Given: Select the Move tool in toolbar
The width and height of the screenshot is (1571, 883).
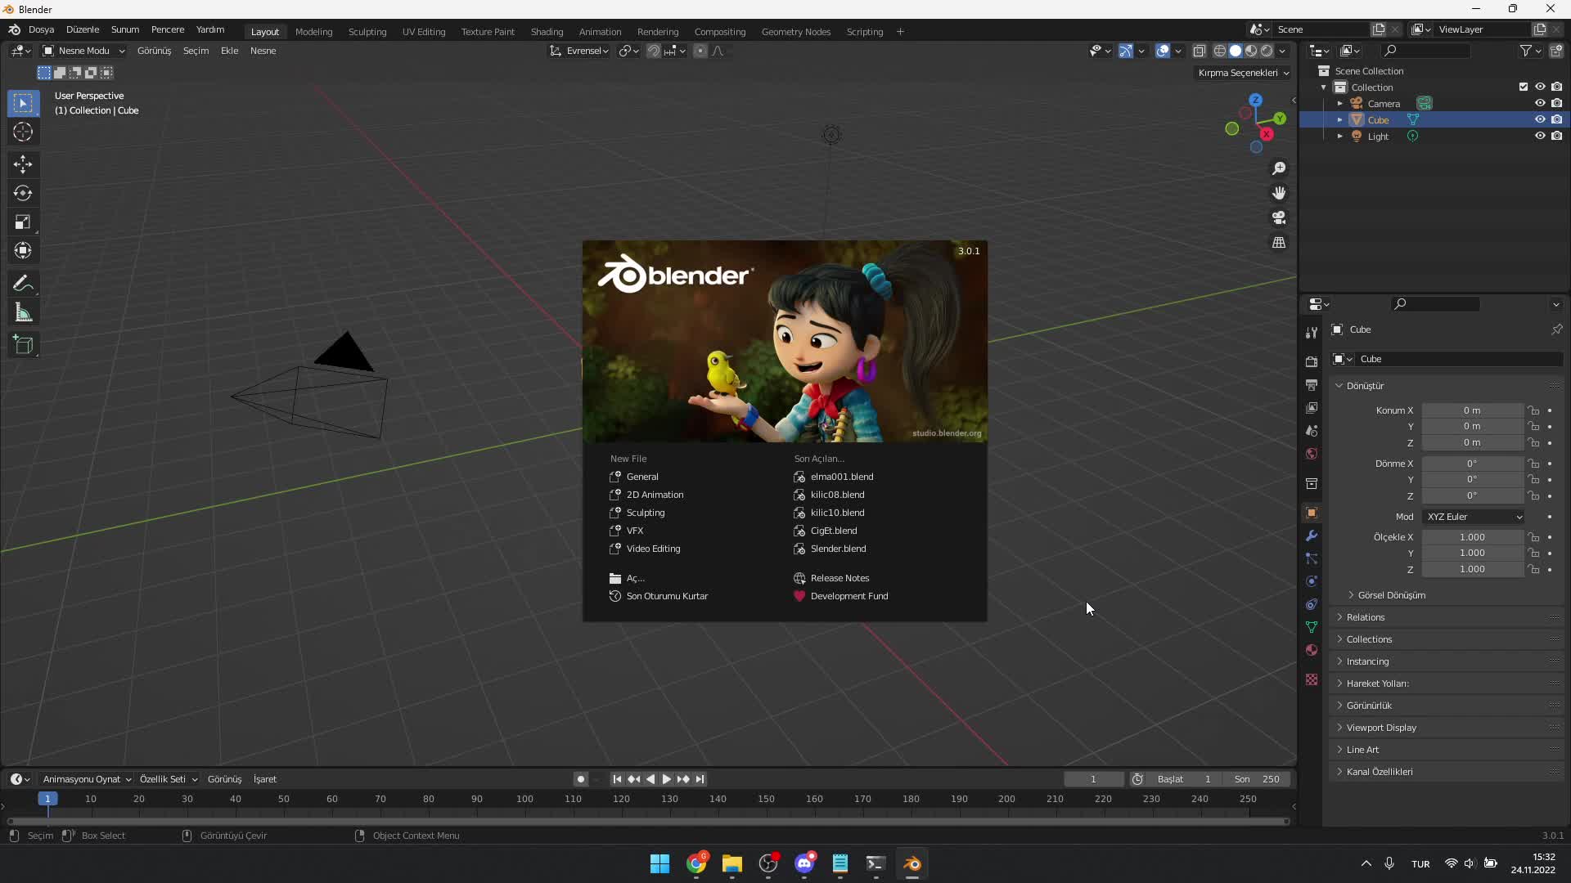Looking at the screenshot, I should [x=24, y=163].
